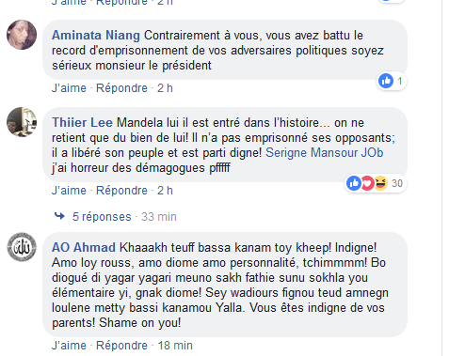This screenshot has width=449, height=356.
Task: Open Thiier Lee's profile picture
Action: (22, 122)
